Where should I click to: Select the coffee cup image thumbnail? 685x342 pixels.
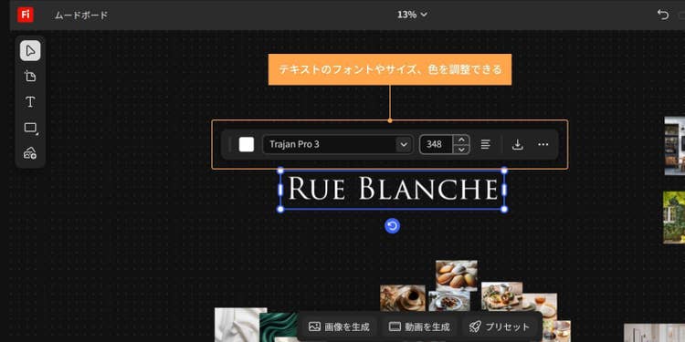tap(403, 298)
